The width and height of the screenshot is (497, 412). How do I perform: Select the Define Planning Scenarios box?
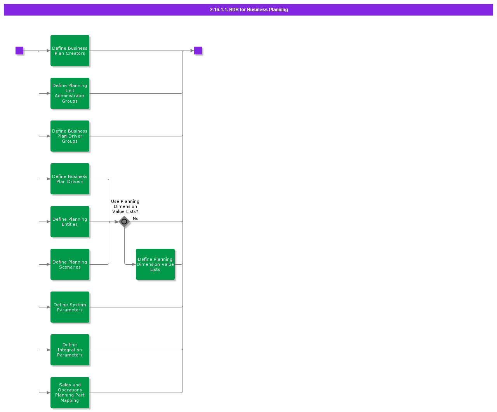[70, 264]
